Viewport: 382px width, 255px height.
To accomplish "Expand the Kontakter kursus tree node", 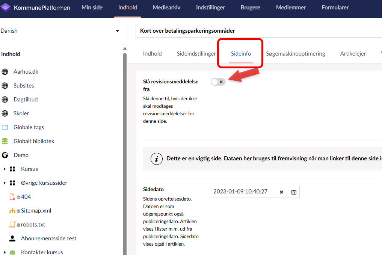I will (5, 252).
